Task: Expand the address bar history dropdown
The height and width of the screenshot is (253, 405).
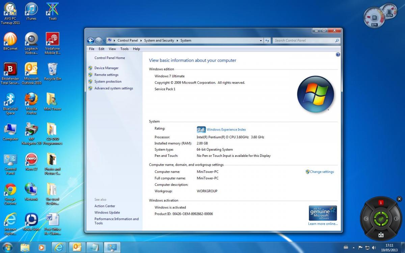Action: coord(261,40)
